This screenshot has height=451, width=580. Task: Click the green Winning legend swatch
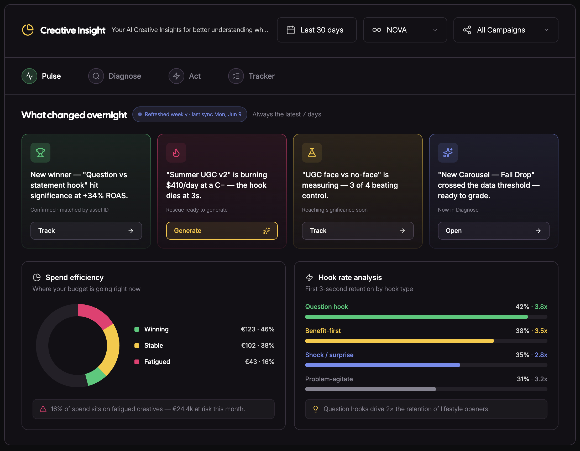tap(137, 329)
